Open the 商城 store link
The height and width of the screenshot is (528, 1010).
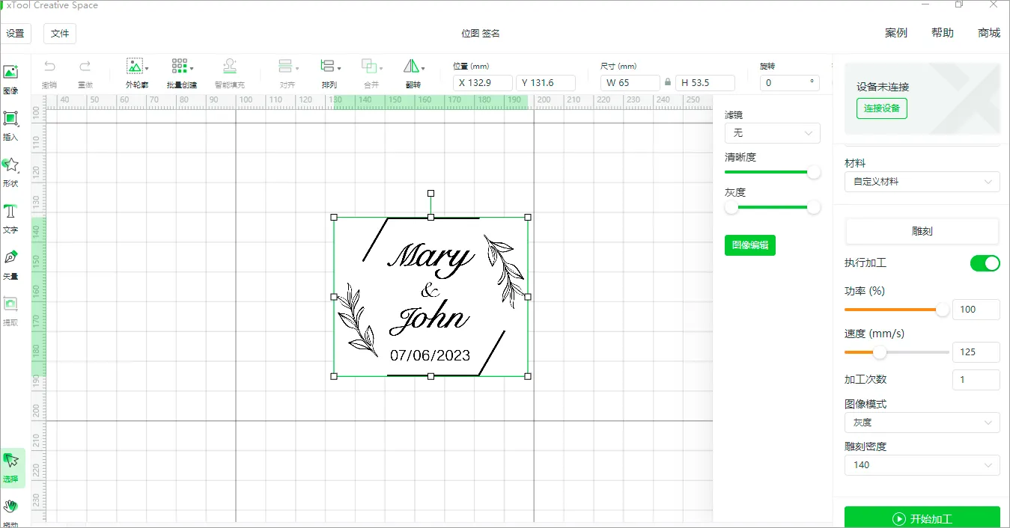click(x=989, y=33)
